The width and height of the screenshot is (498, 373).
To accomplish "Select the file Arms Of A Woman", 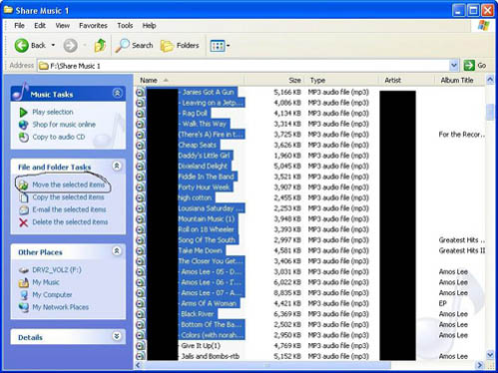I will 209,303.
